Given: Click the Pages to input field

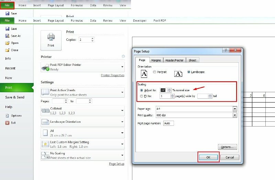Looking at the screenshot, I should coord(82,101).
